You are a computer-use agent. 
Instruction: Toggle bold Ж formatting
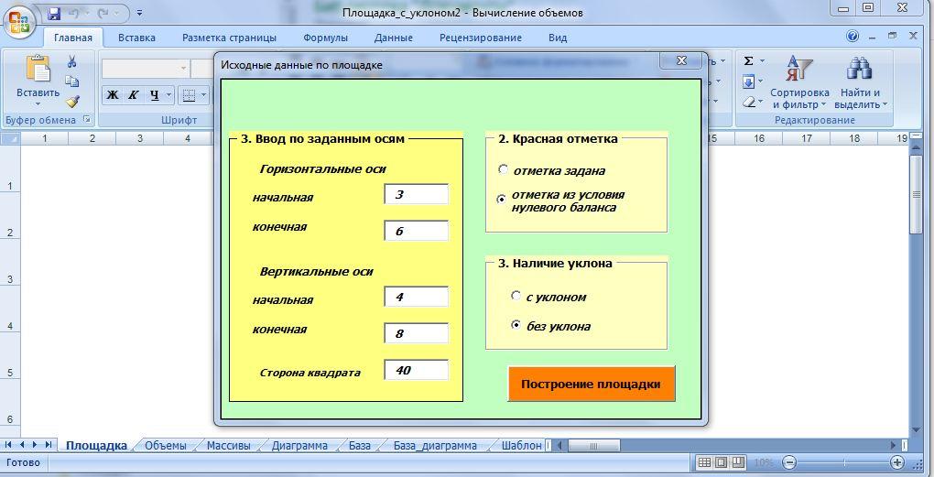click(x=113, y=95)
